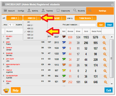The image size is (116, 96).
Task: View details magnifier for WildBill
Action: [104, 37]
